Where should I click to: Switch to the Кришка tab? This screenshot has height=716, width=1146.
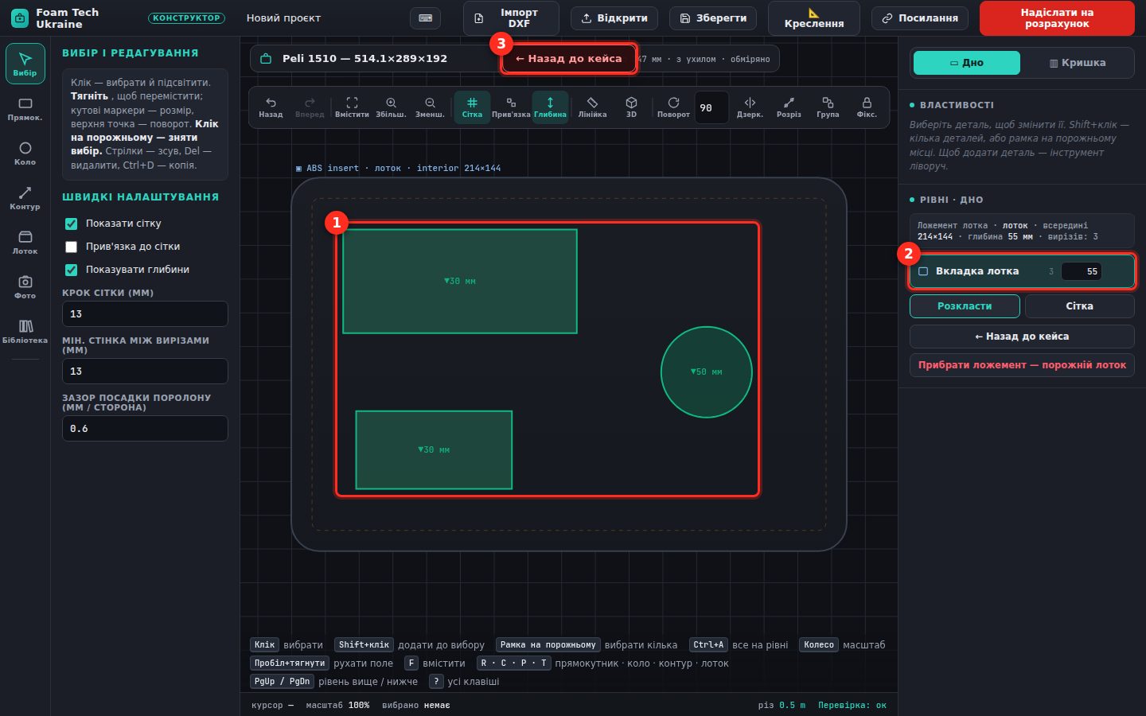tap(1078, 63)
